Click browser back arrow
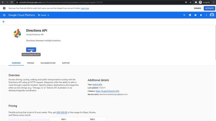Viewport: 216px width, 121px height. (3, 2)
